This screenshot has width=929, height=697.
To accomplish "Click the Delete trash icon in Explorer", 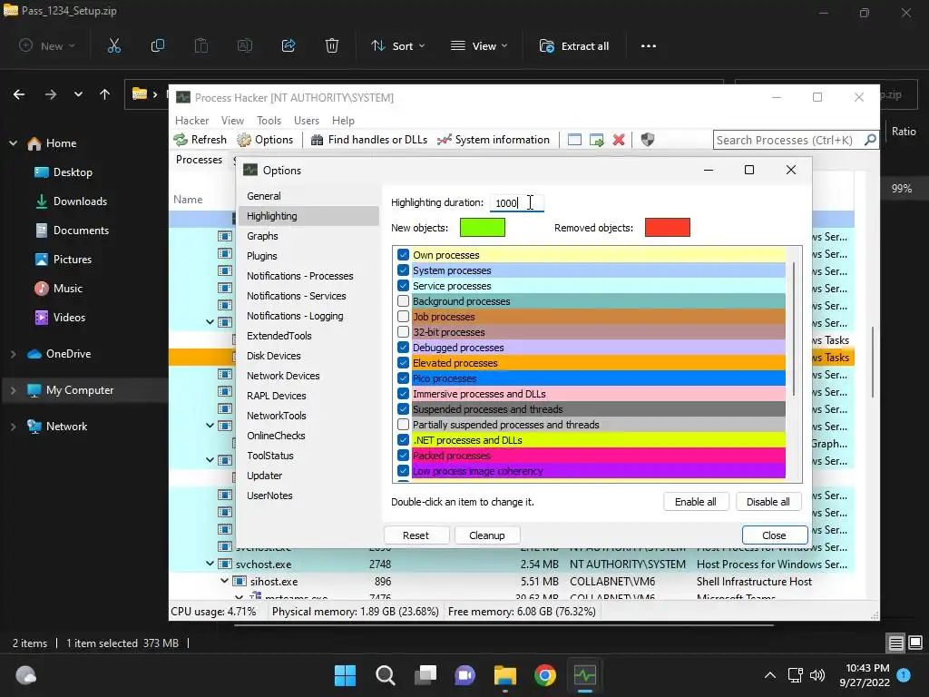I will (x=332, y=45).
